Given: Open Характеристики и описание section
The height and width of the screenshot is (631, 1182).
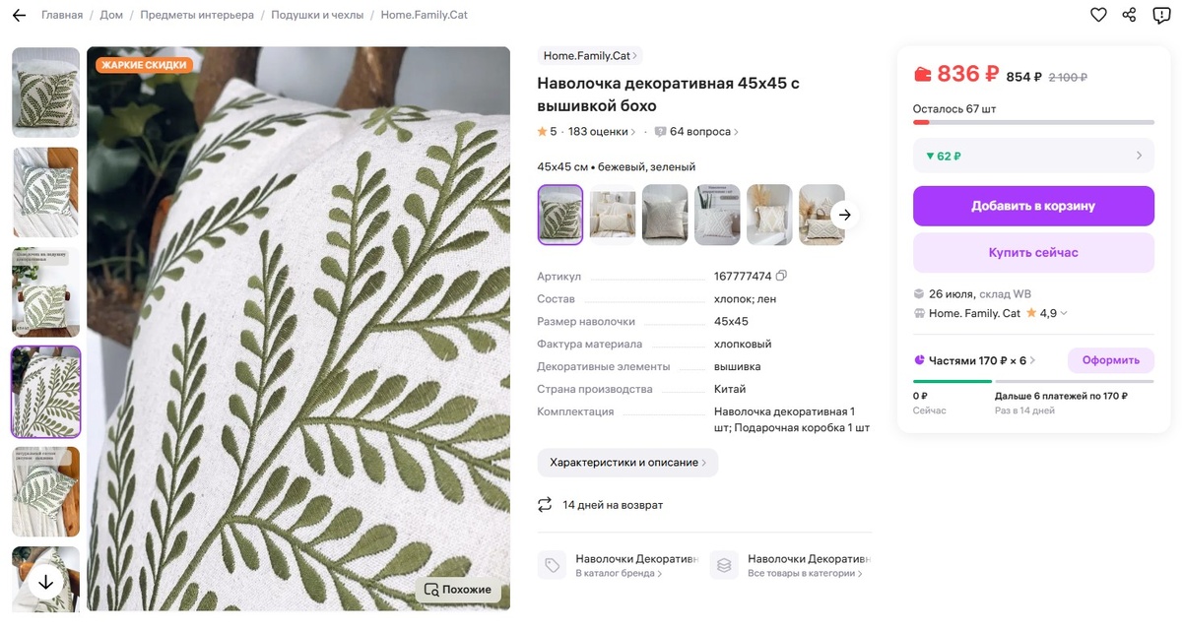Looking at the screenshot, I should pyautogui.click(x=627, y=463).
